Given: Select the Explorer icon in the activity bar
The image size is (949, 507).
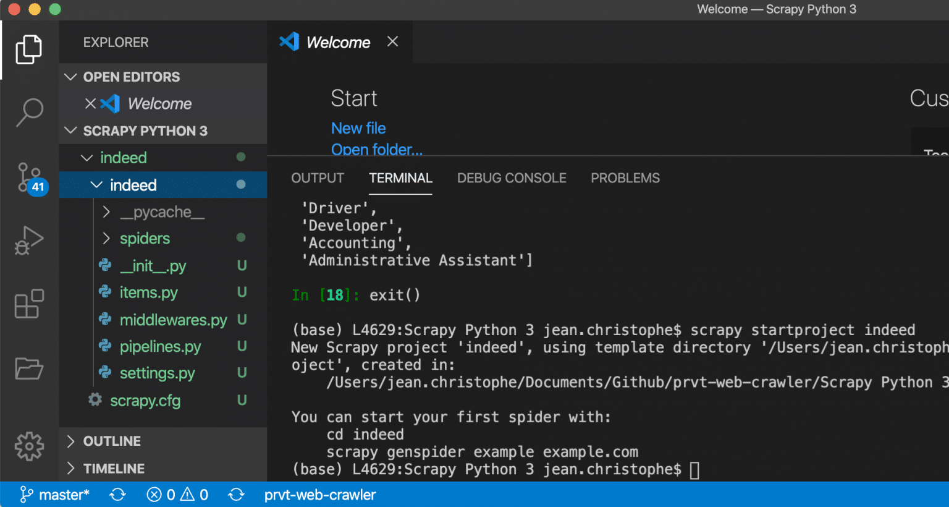Looking at the screenshot, I should pyautogui.click(x=28, y=49).
